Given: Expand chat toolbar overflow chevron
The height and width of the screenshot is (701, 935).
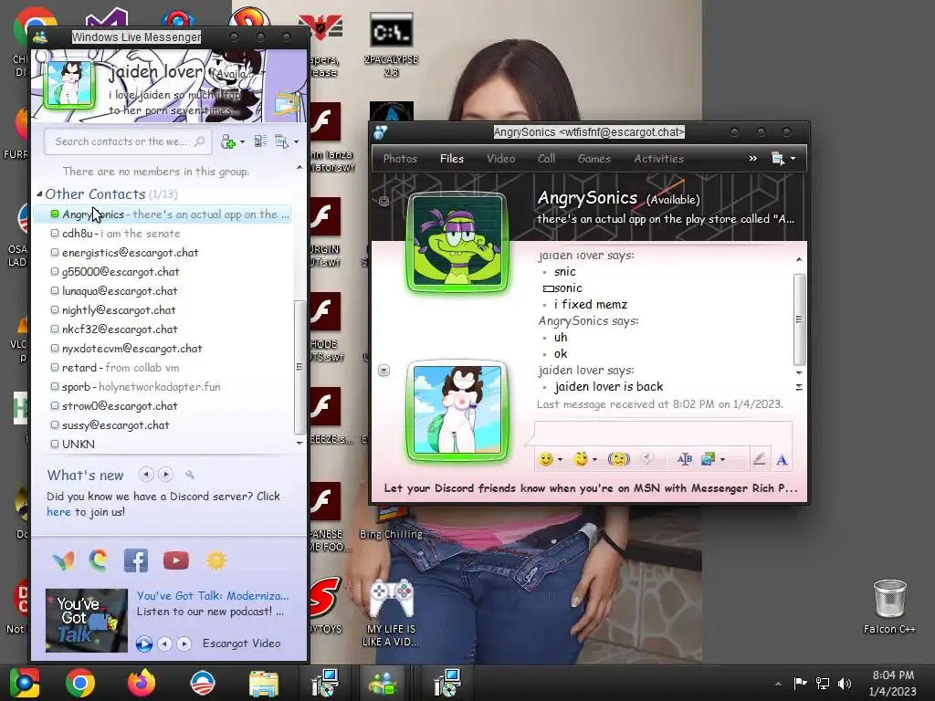Looking at the screenshot, I should coord(753,158).
